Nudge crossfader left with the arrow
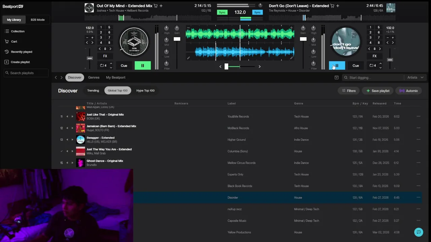Screen dimensions: 431x242 pos(221,67)
